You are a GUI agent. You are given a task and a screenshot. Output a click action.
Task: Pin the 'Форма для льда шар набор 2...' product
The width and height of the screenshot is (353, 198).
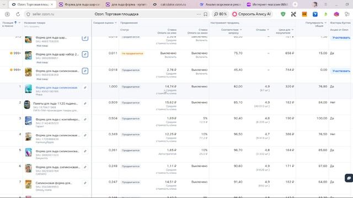(x=85, y=54)
